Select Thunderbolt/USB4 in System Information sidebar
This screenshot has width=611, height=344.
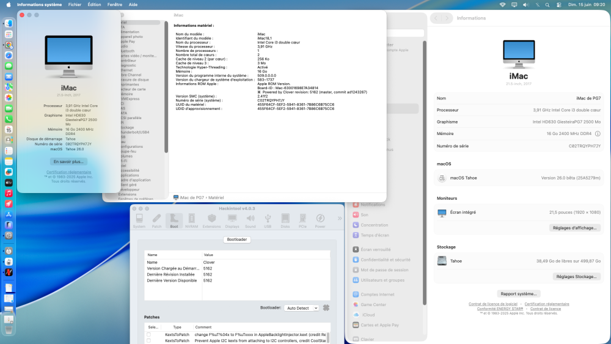[135, 132]
